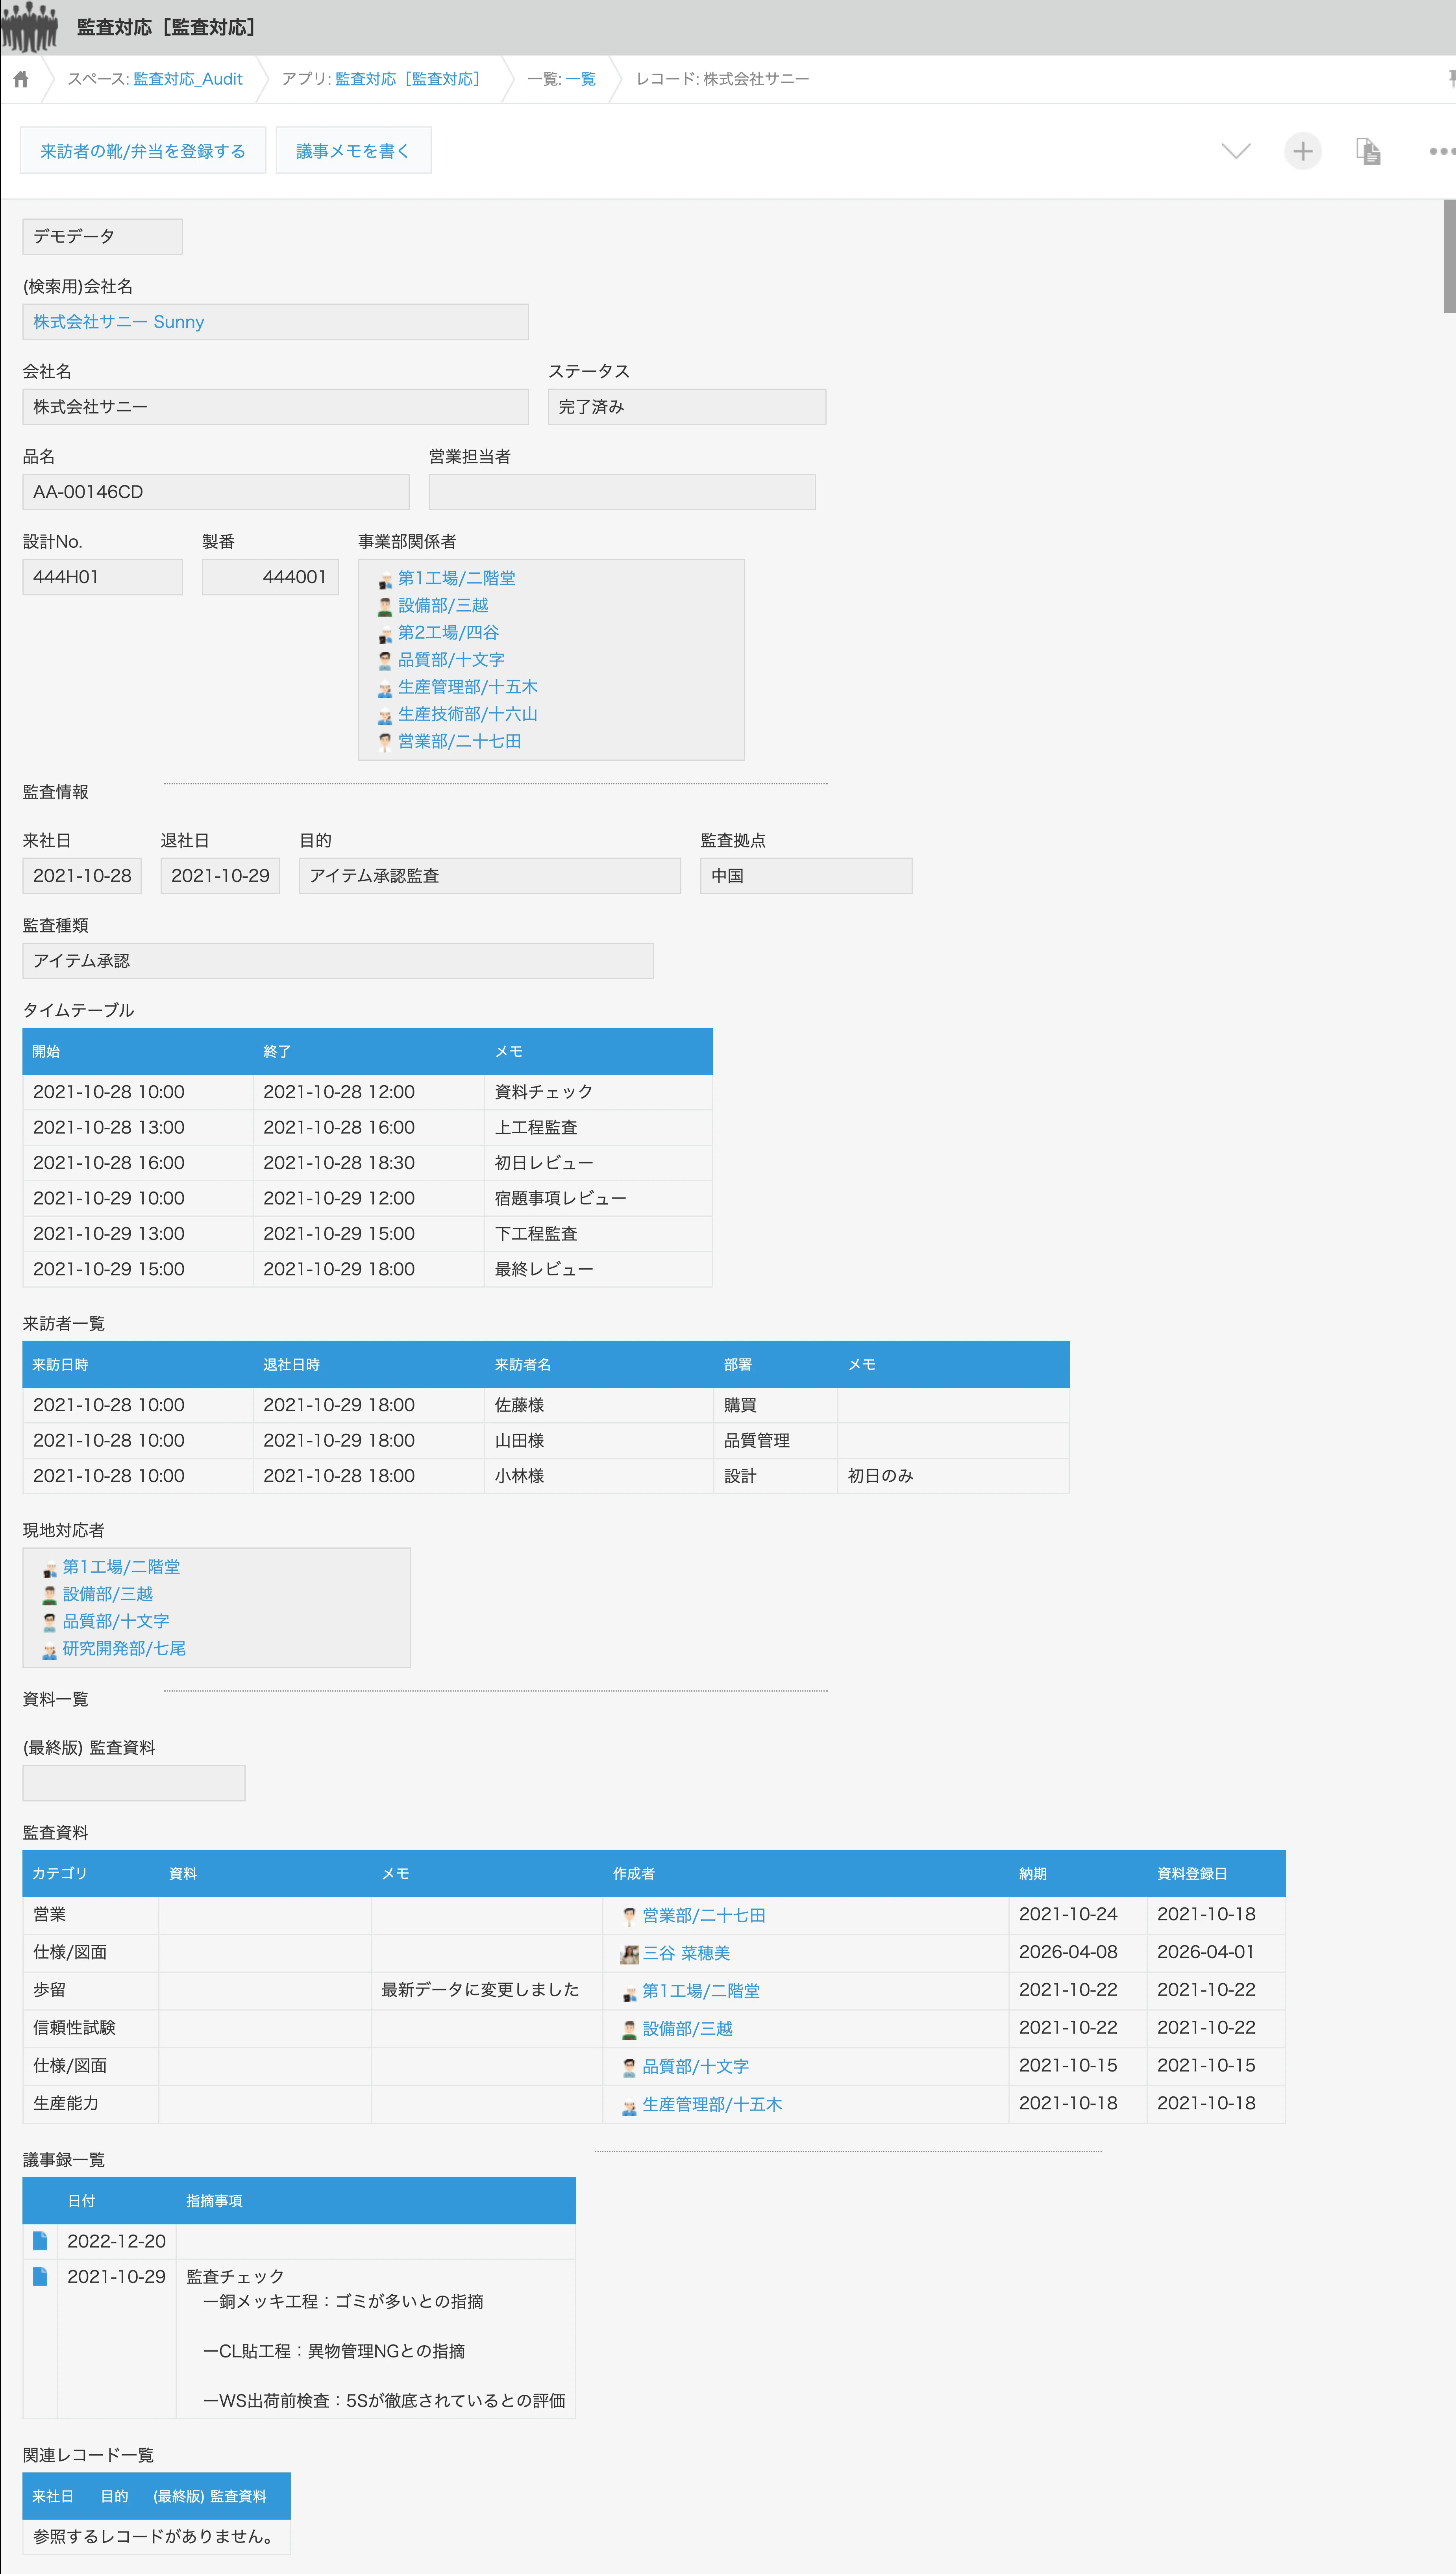1456x2574 pixels.
Task: Click the 製番 value 444001
Action: click(x=270, y=577)
